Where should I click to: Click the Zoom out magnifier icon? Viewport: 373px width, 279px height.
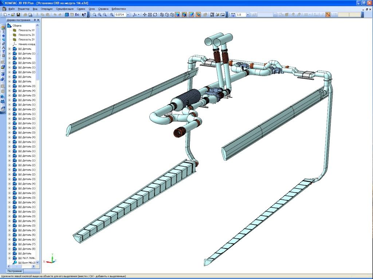[105, 15]
